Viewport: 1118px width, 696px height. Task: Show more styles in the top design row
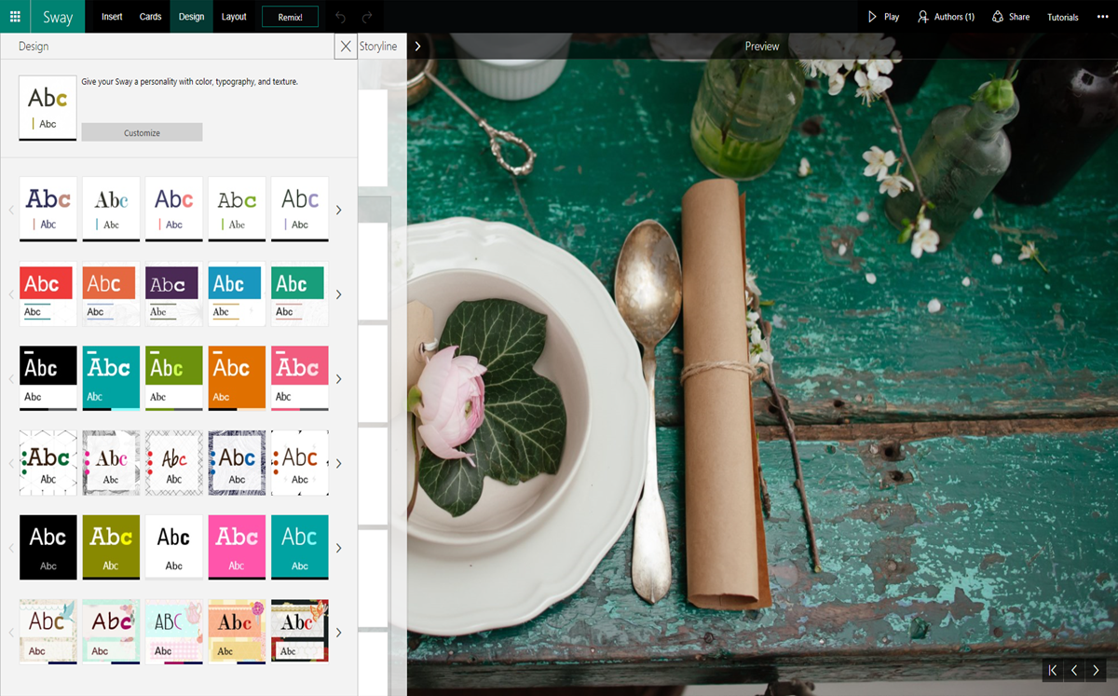point(338,210)
